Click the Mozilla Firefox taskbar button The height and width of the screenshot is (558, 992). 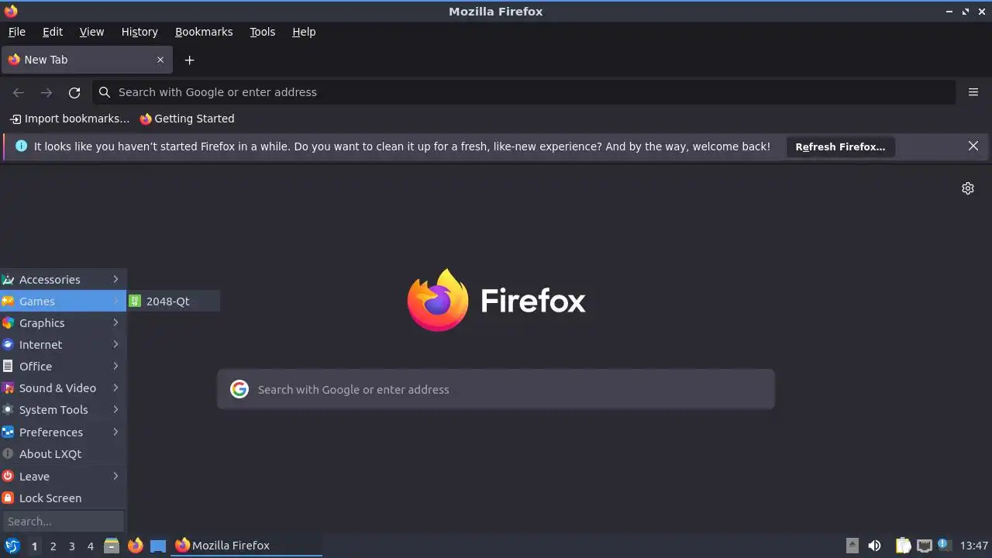click(246, 546)
